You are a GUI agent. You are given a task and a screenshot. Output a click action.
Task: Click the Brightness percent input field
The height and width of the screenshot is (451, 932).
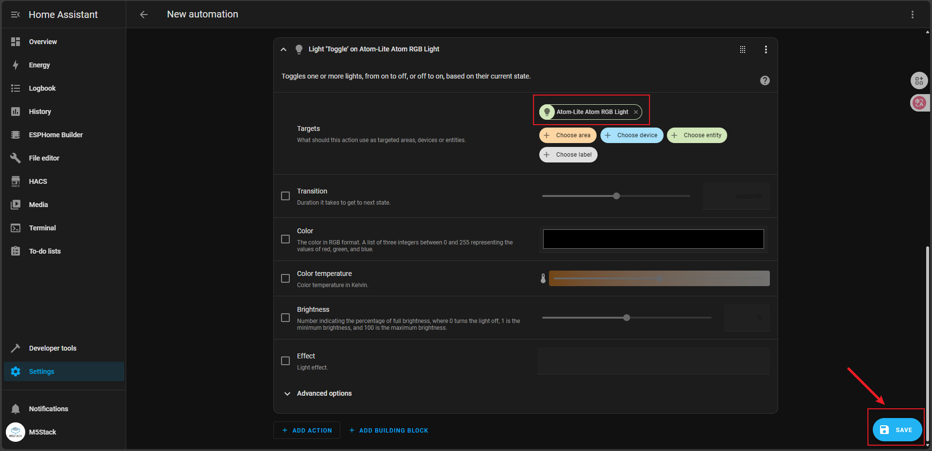(x=747, y=318)
